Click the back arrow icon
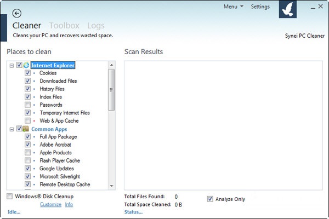The width and height of the screenshot is (329, 219). (x=17, y=13)
